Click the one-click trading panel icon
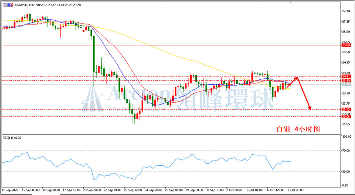355x195 pixels. tap(5, 5)
